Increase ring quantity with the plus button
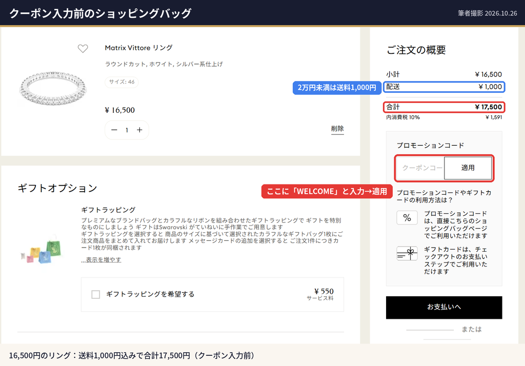The width and height of the screenshot is (525, 366). [139, 130]
